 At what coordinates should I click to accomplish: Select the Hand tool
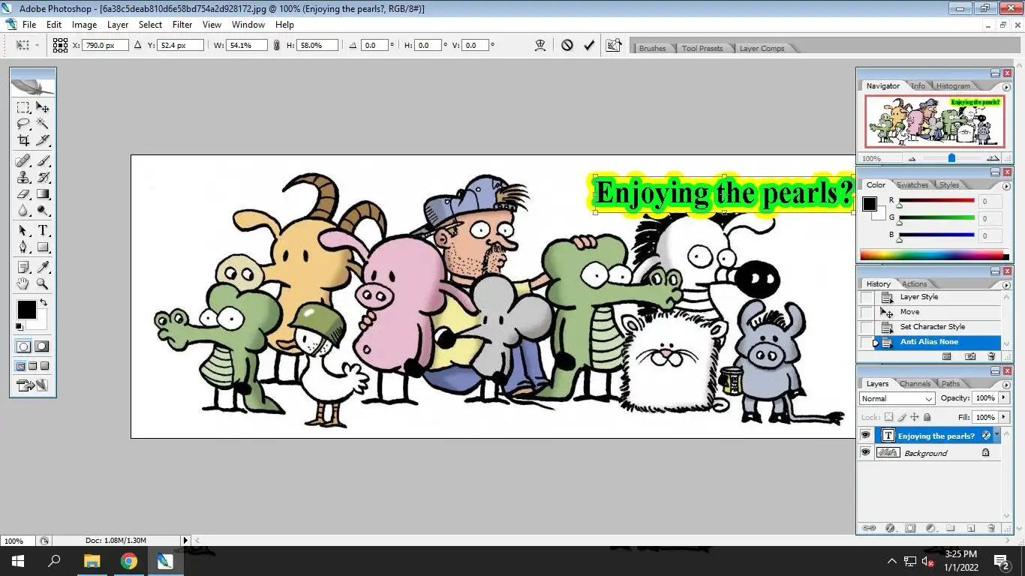tap(23, 283)
